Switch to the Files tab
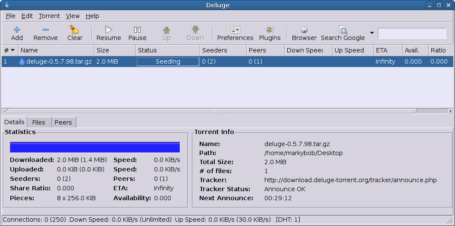Viewport: 455px width, 226px height. [x=39, y=122]
